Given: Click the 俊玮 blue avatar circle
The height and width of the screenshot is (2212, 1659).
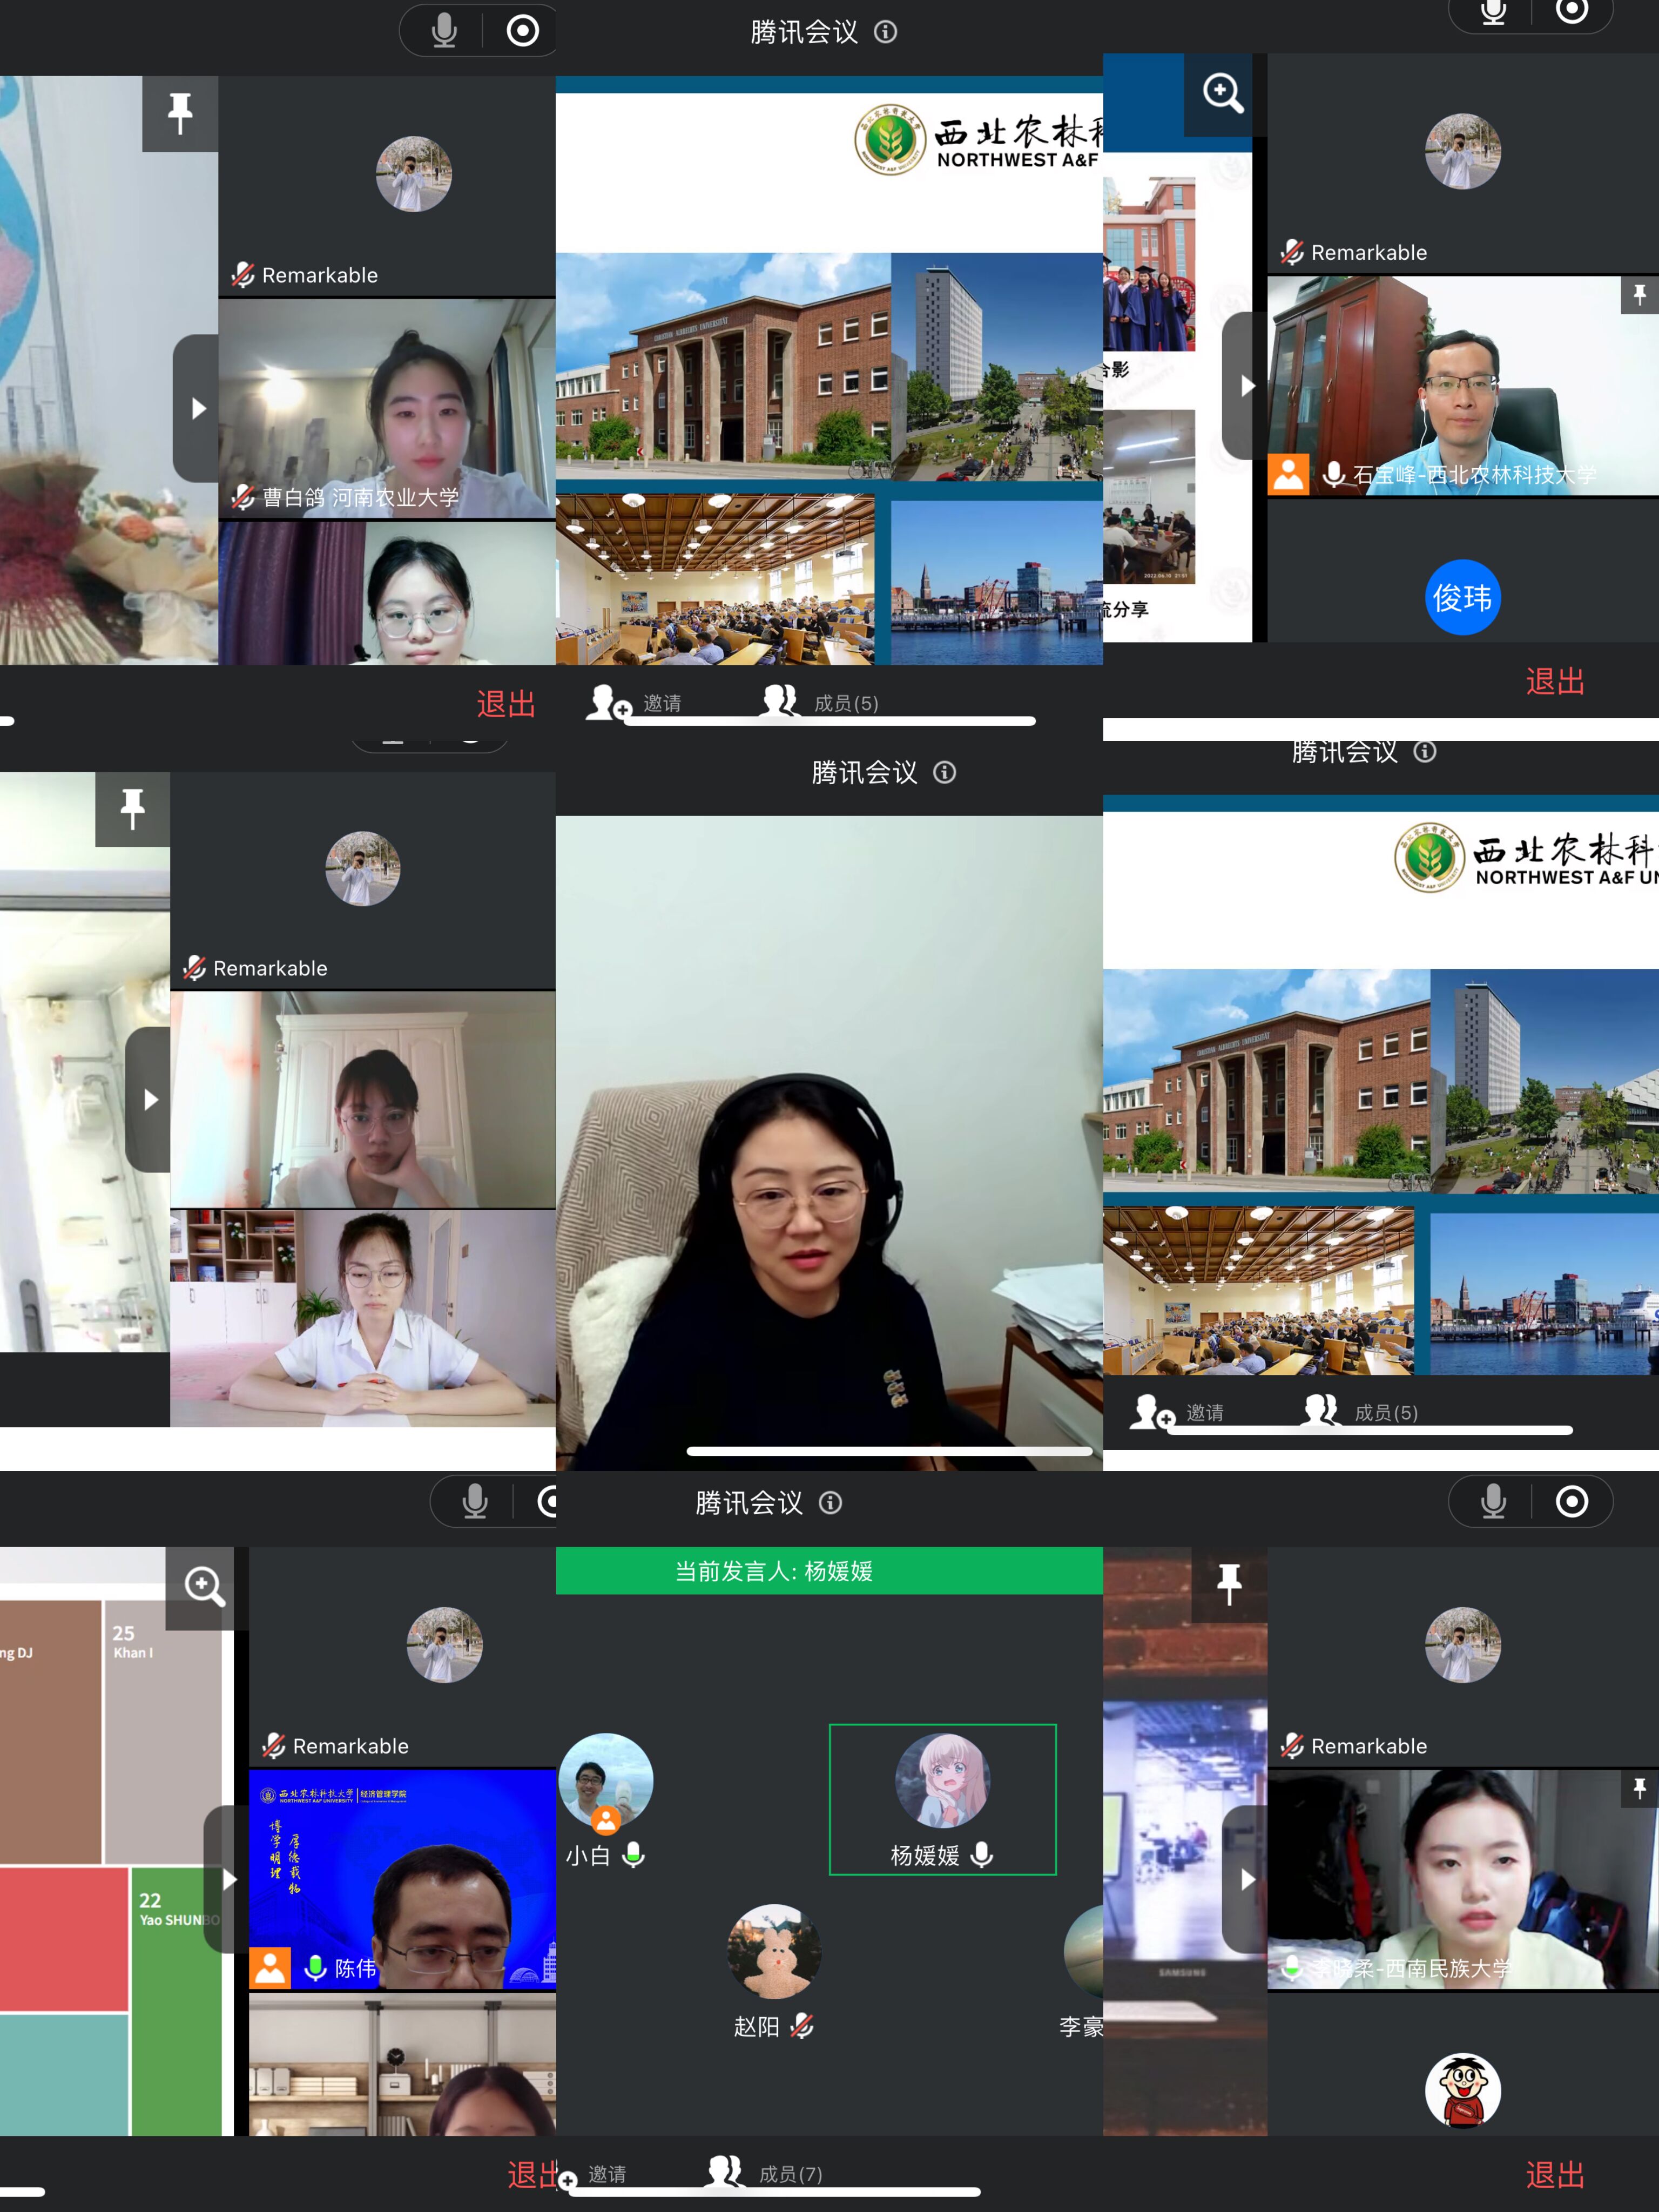Looking at the screenshot, I should 1462,597.
